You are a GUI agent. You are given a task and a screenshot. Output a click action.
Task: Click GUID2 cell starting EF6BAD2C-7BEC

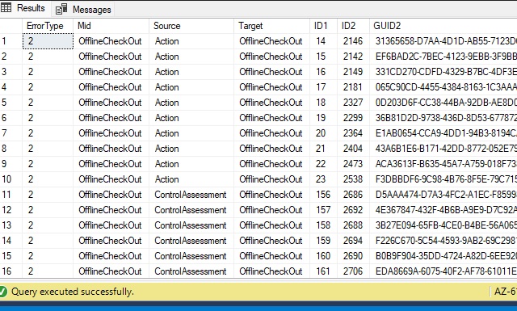pos(443,57)
